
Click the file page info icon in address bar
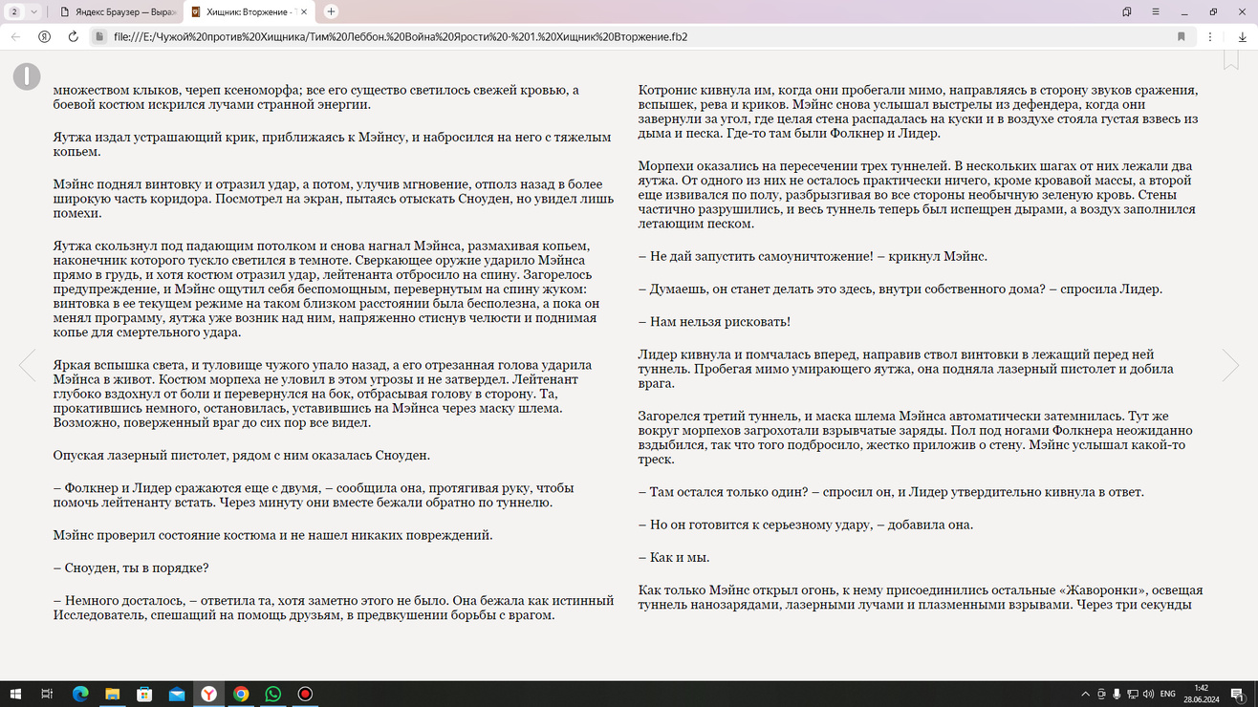point(99,36)
